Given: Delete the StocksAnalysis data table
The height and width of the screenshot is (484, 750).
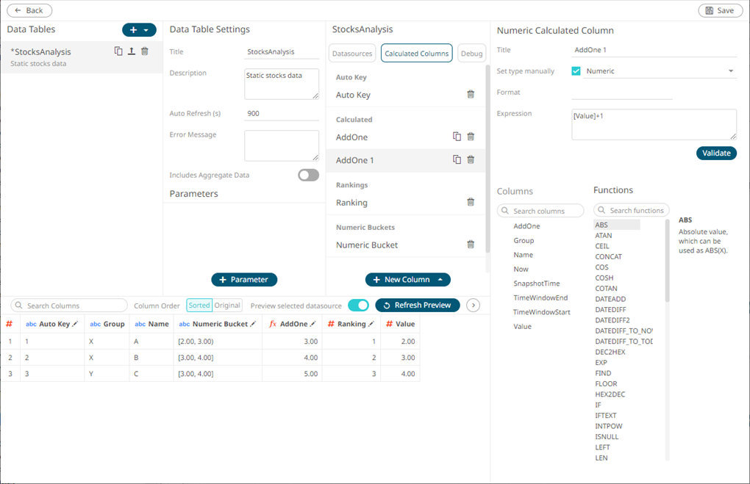Looking at the screenshot, I should [145, 51].
